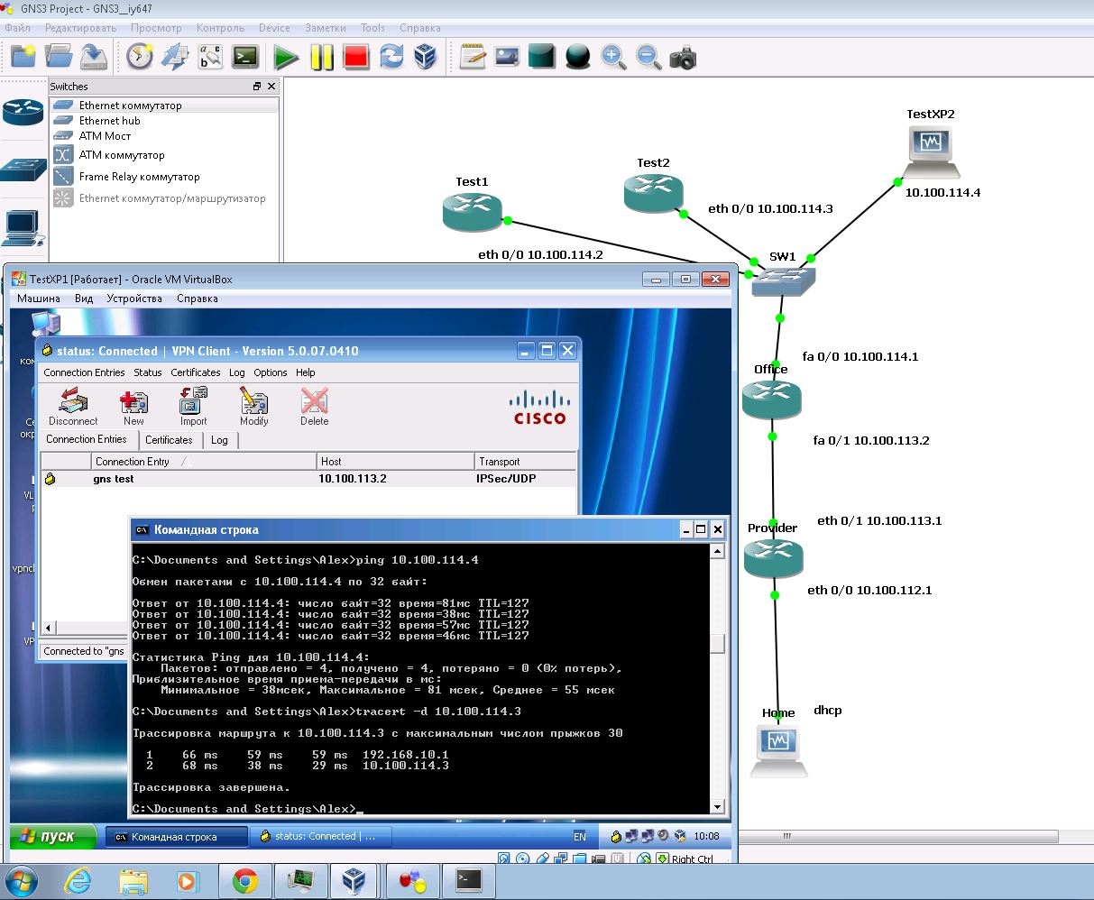
Task: Sort by the Host column header
Action: [x=395, y=462]
